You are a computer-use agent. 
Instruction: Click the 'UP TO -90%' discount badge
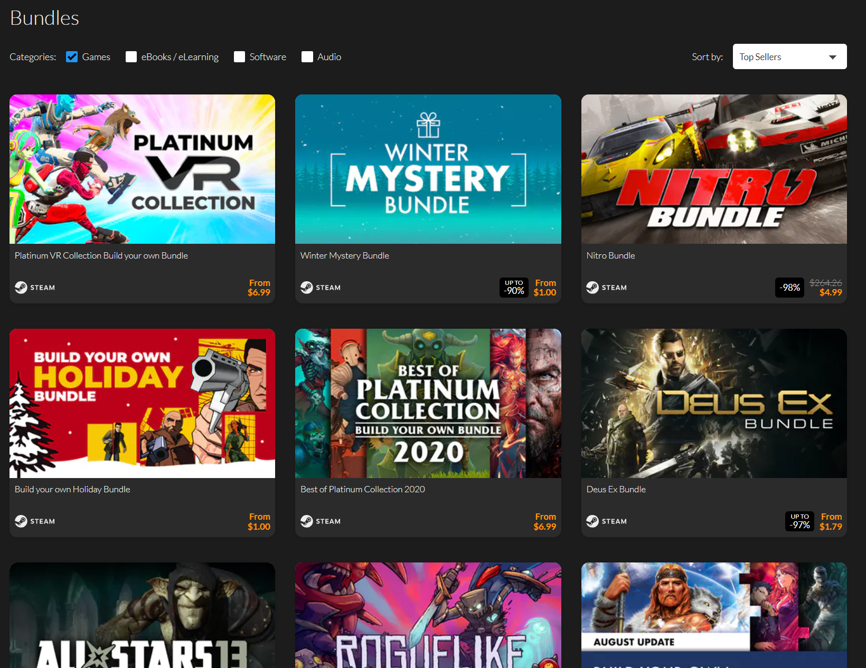coord(514,288)
